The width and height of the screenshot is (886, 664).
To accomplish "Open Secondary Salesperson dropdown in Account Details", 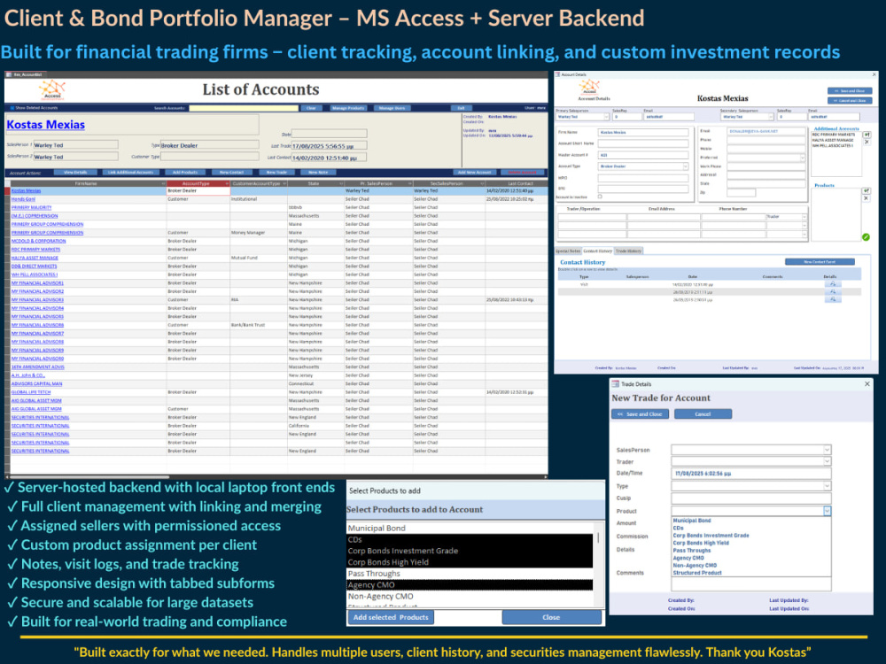I will (771, 117).
